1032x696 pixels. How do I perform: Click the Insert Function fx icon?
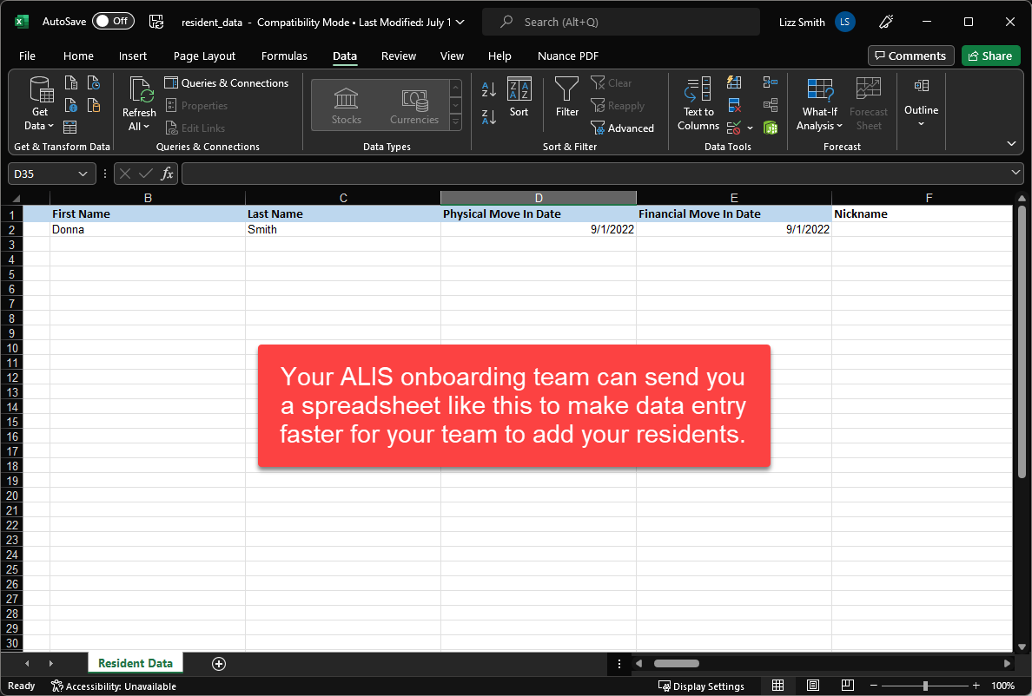(167, 174)
